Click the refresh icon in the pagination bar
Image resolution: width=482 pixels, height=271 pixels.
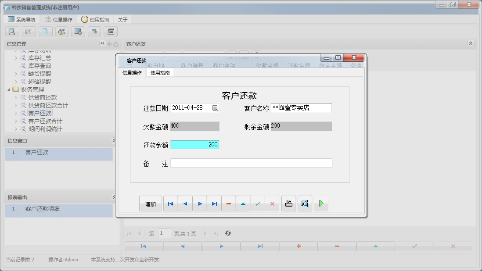click(x=228, y=233)
